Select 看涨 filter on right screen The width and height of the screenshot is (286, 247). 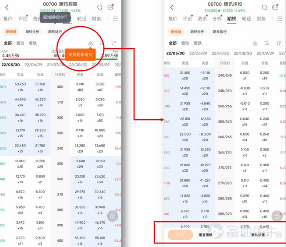tap(185, 43)
